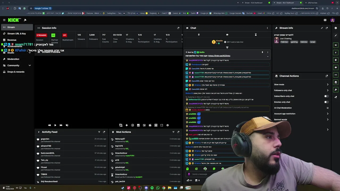340x191 pixels.
Task: Open Stream URL & Key page
Action: (16, 34)
